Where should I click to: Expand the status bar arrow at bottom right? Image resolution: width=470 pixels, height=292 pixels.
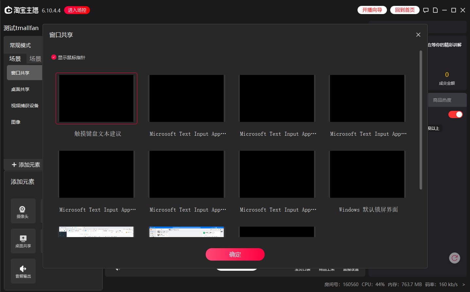coord(463,284)
